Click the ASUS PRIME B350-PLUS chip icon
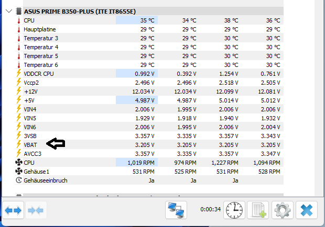The image size is (325, 227). pos(19,11)
